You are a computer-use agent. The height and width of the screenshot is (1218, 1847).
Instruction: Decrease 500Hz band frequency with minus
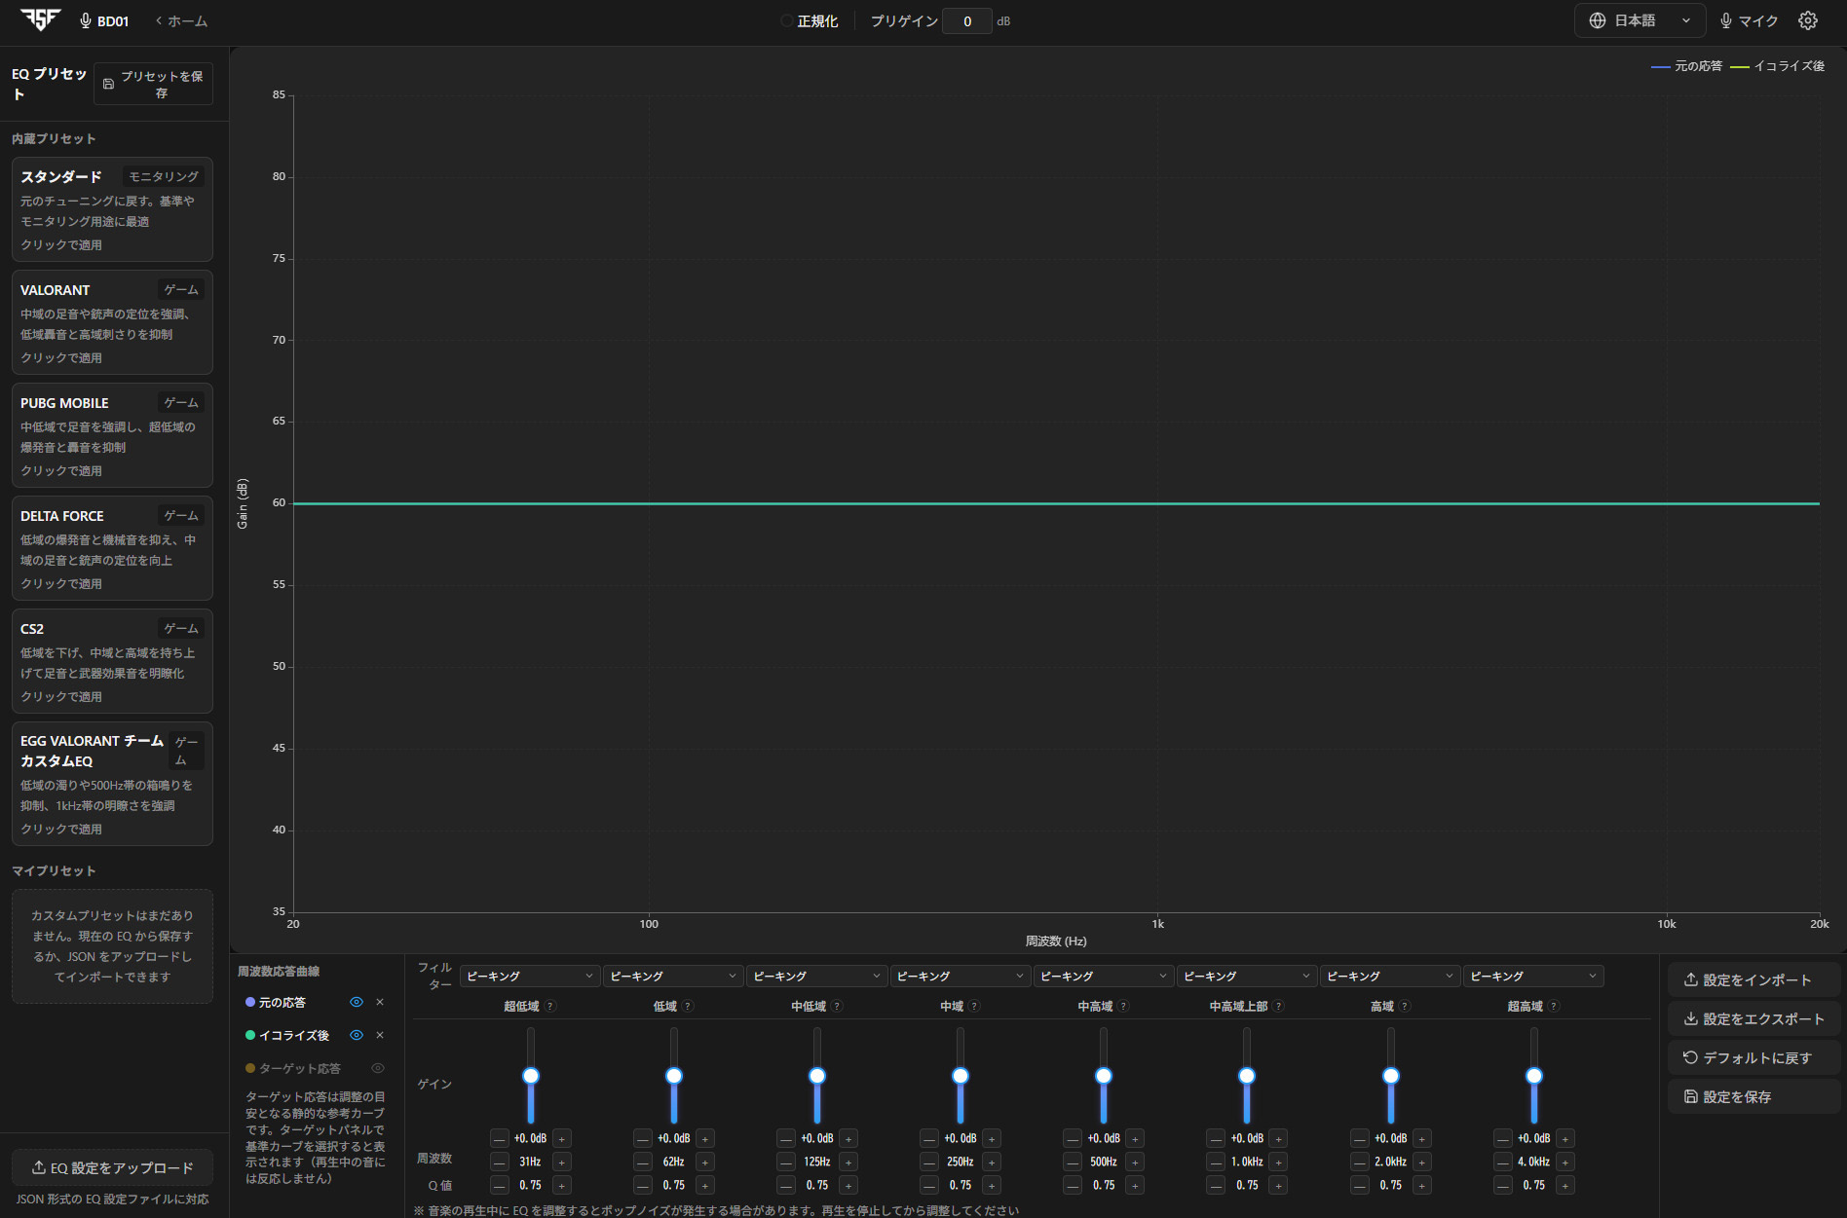(x=1073, y=1162)
